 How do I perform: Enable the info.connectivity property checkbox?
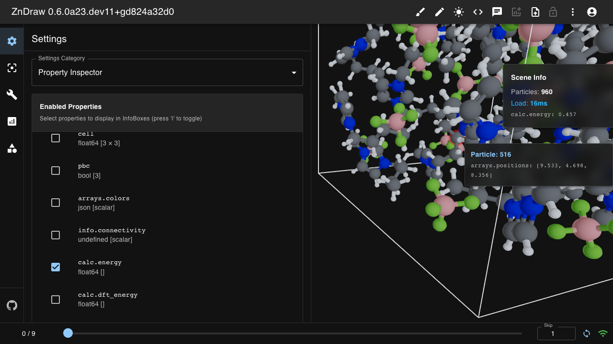pos(56,235)
